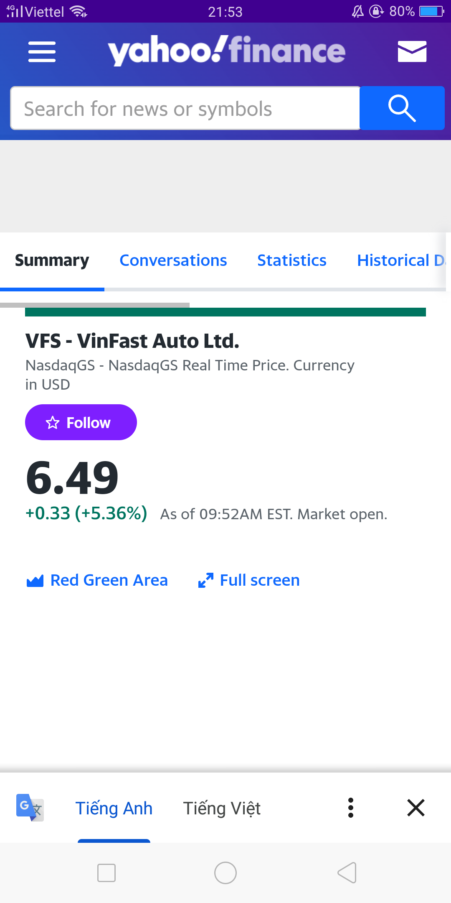The width and height of the screenshot is (451, 903).
Task: Select Tiếng Việt translation language
Action: coord(222,808)
